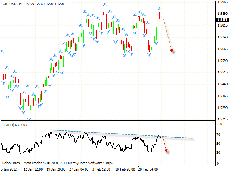Click the RoboForex MetaTrader 4 copyright text
Image resolution: width=229 pixels, height=172 pixels.
click(57, 163)
